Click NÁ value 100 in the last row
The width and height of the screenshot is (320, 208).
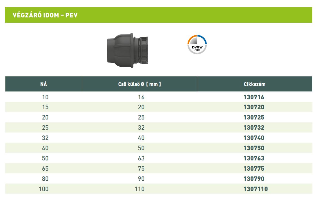44,189
